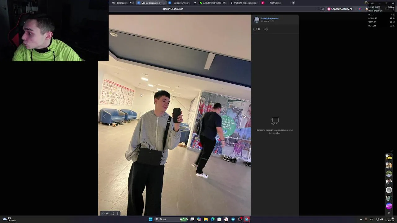Screen dimensions: 397x223
Task: Click Спросить Алису AI button
Action: pos(340,9)
